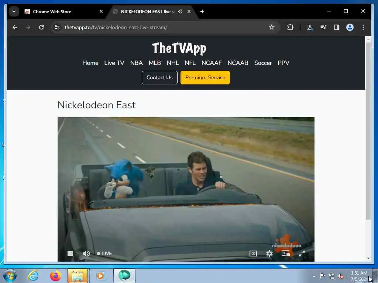Open Chrome Labs flask icon
Image resolution: width=378 pixels, height=283 pixels.
(310, 27)
